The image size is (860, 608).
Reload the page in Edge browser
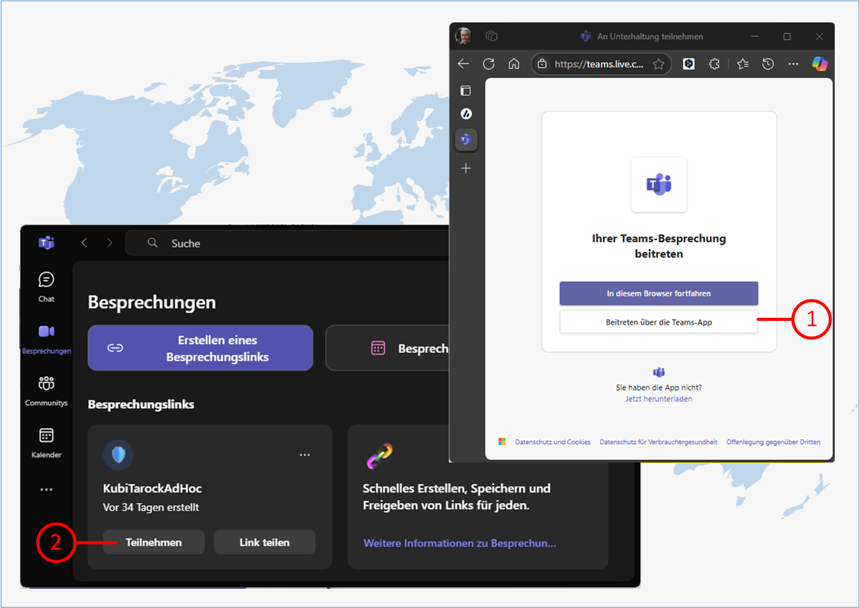click(489, 64)
